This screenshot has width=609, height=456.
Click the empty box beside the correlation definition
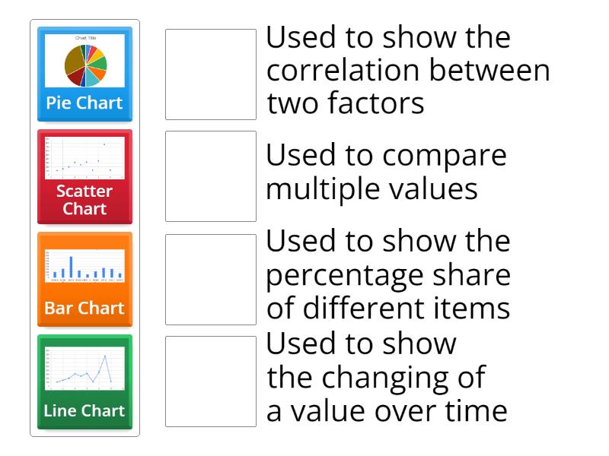211,74
